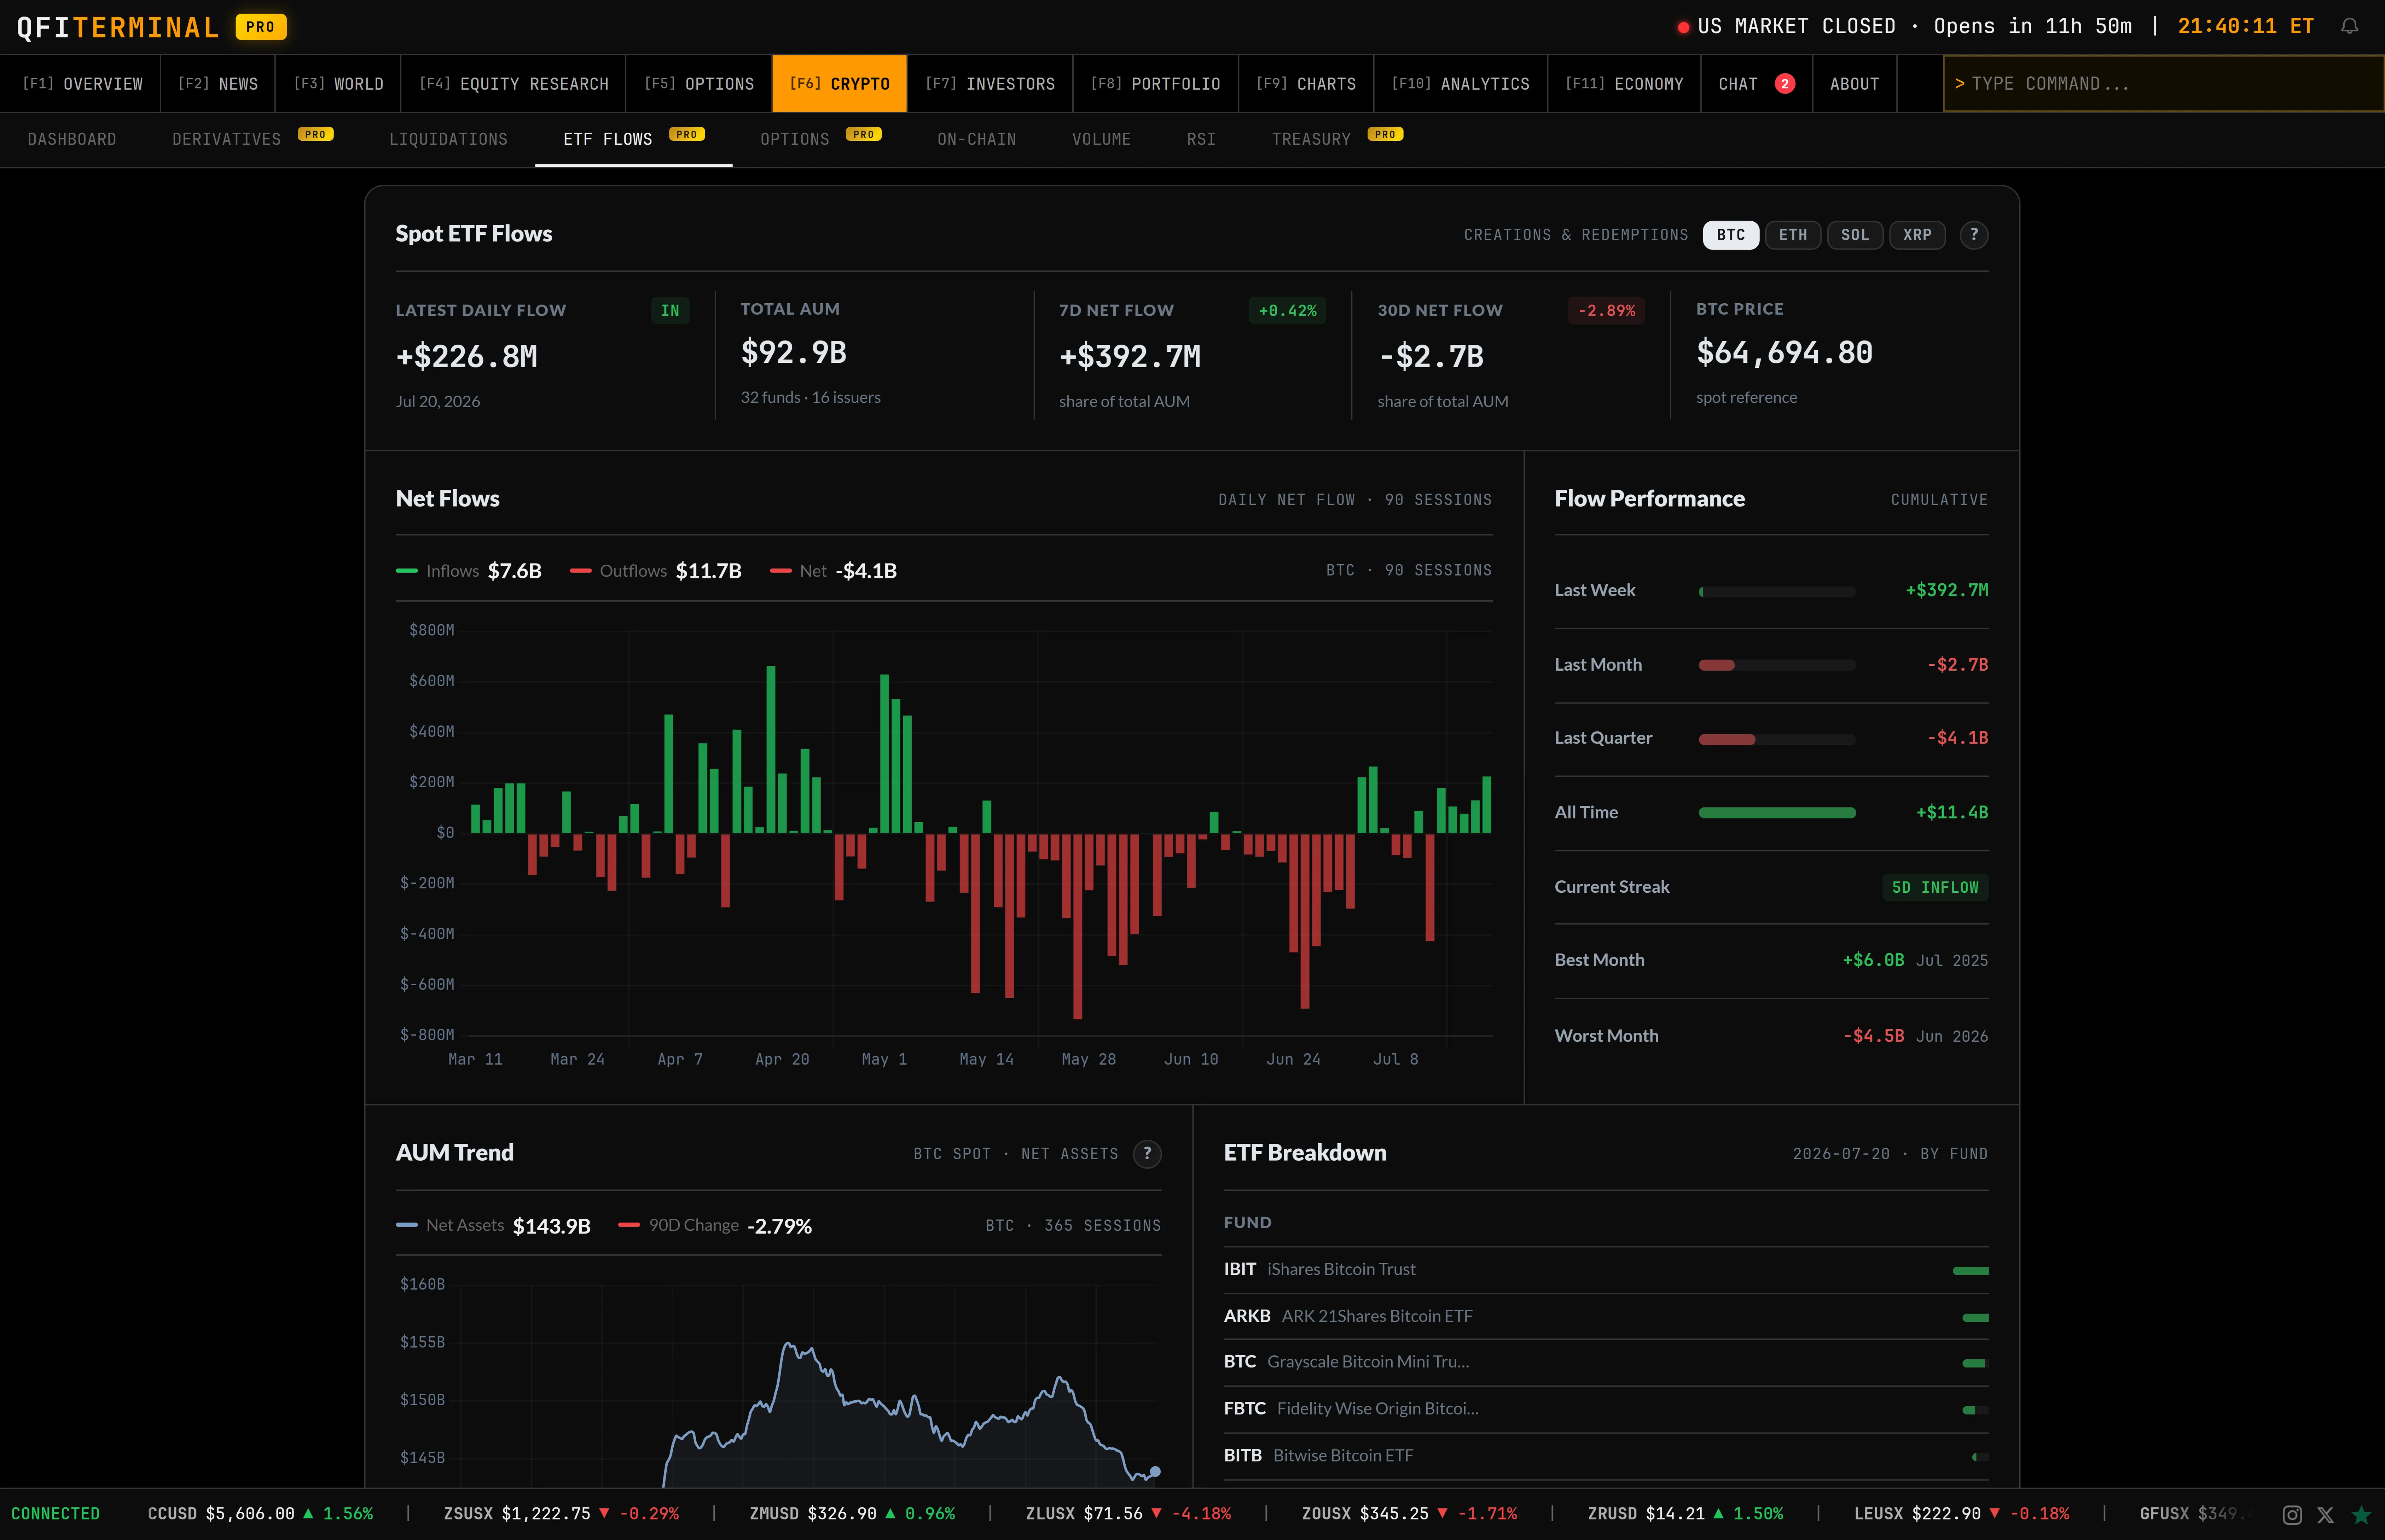Click the Inflows $7.6B legend item
2385x1540 pixels.
469,571
